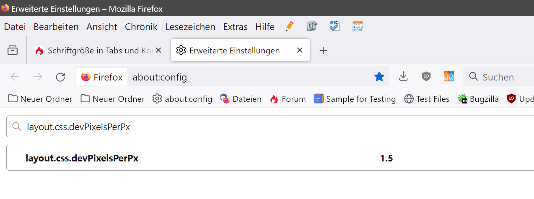
Task: Open the Firefox View icon left of the tabs
Action: tap(13, 50)
